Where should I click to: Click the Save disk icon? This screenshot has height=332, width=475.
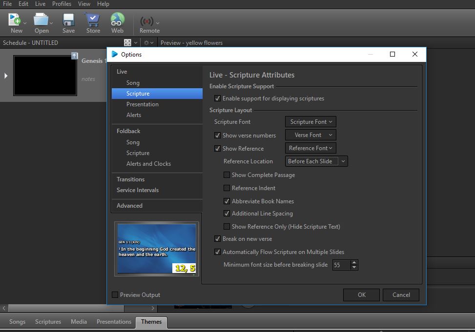[68, 20]
